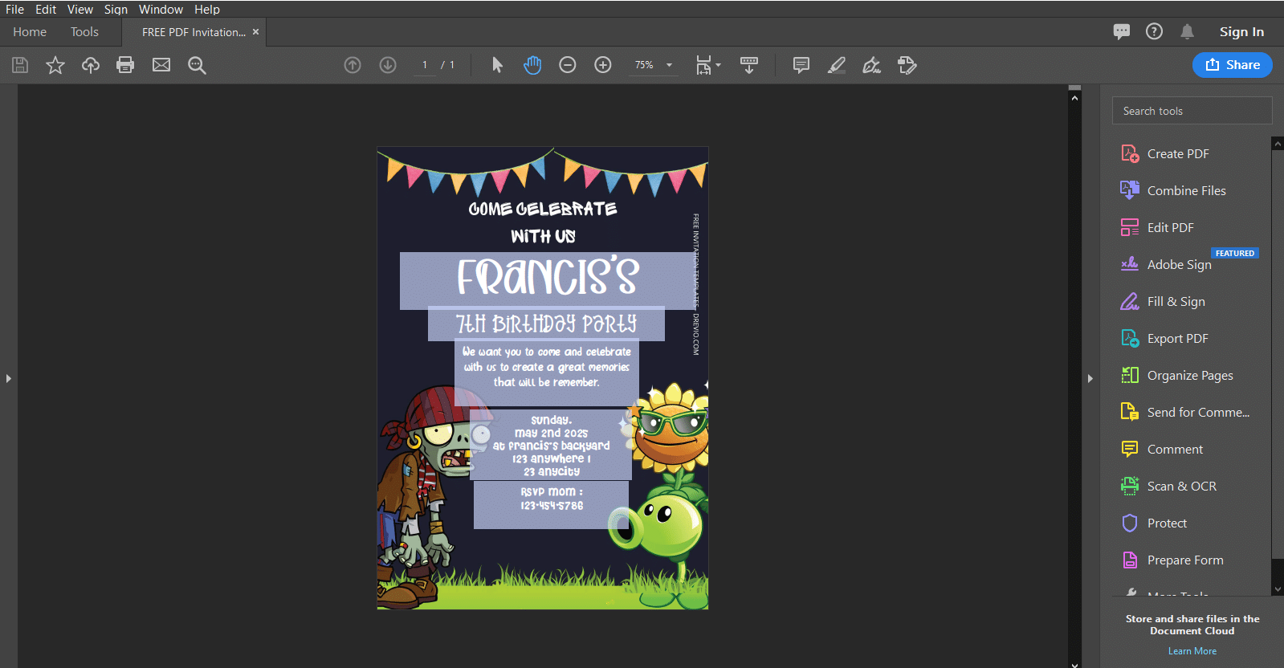Select the Hand pan tool
The width and height of the screenshot is (1284, 668).
tap(532, 65)
